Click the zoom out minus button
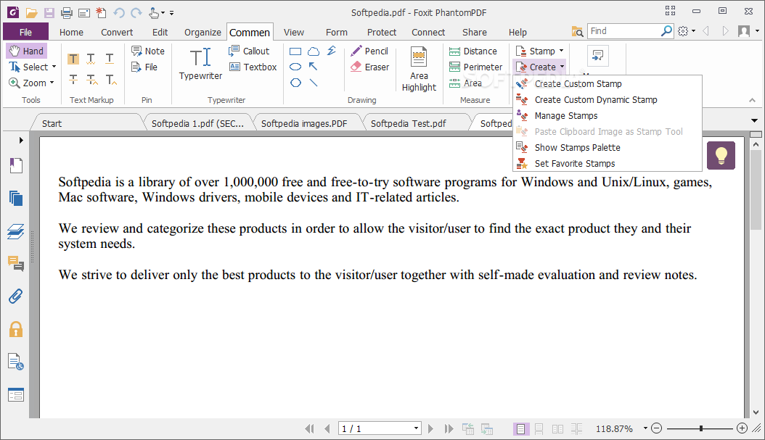The height and width of the screenshot is (440, 765). [657, 428]
